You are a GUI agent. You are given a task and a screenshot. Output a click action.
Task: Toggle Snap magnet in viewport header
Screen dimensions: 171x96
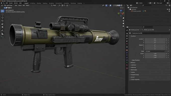pos(62,6)
